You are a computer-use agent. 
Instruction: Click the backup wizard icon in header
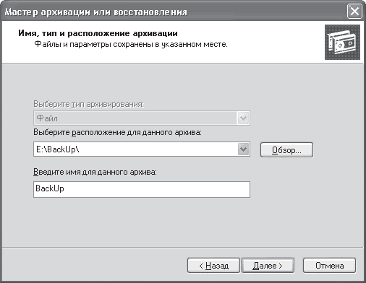pyautogui.click(x=342, y=42)
